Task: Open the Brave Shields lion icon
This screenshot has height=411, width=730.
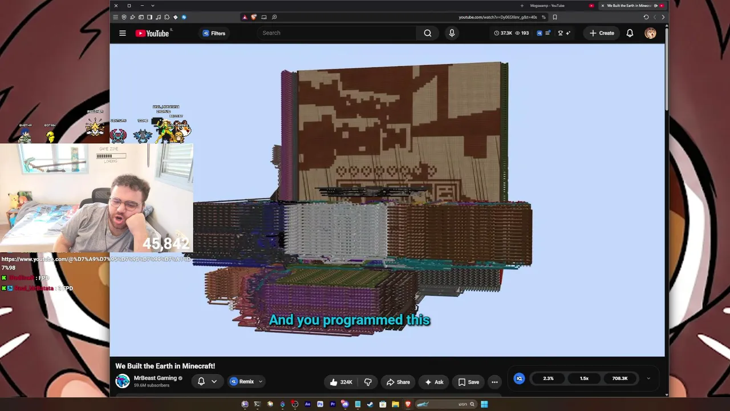Action: pos(254,17)
